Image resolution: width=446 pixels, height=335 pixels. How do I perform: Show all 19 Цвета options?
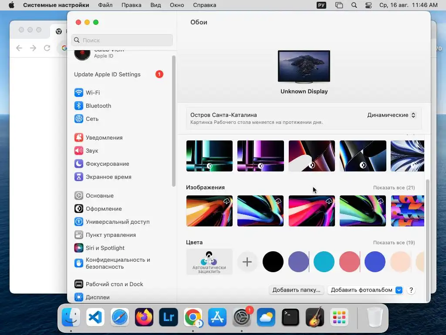(394, 243)
